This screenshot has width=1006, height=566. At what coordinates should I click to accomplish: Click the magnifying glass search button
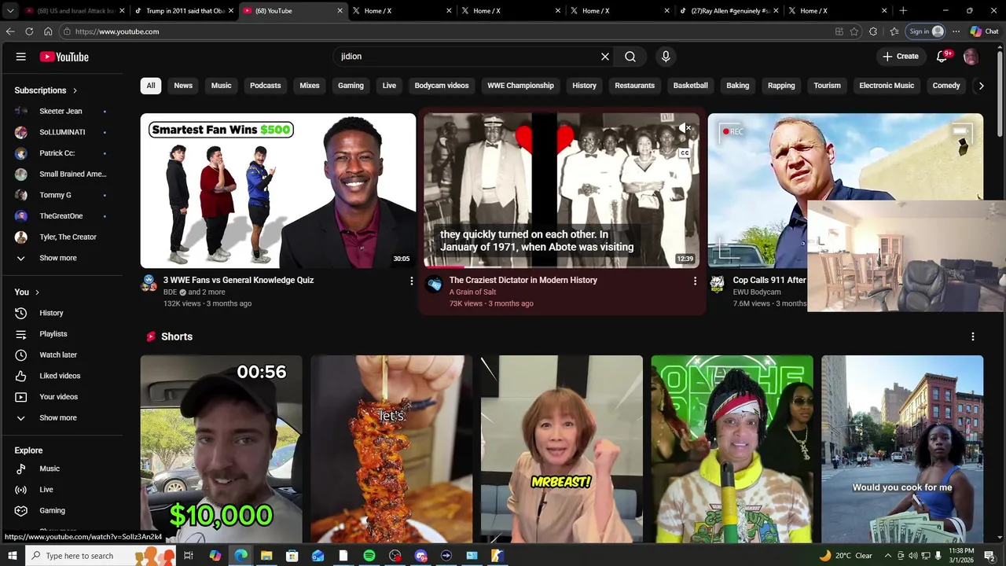(630, 57)
